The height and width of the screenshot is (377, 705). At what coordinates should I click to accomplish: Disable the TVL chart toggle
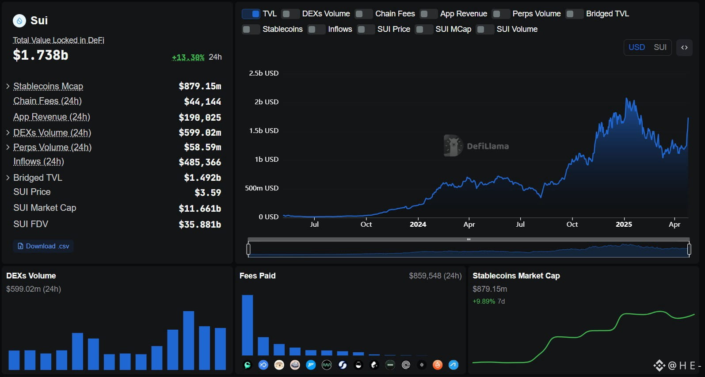(251, 14)
